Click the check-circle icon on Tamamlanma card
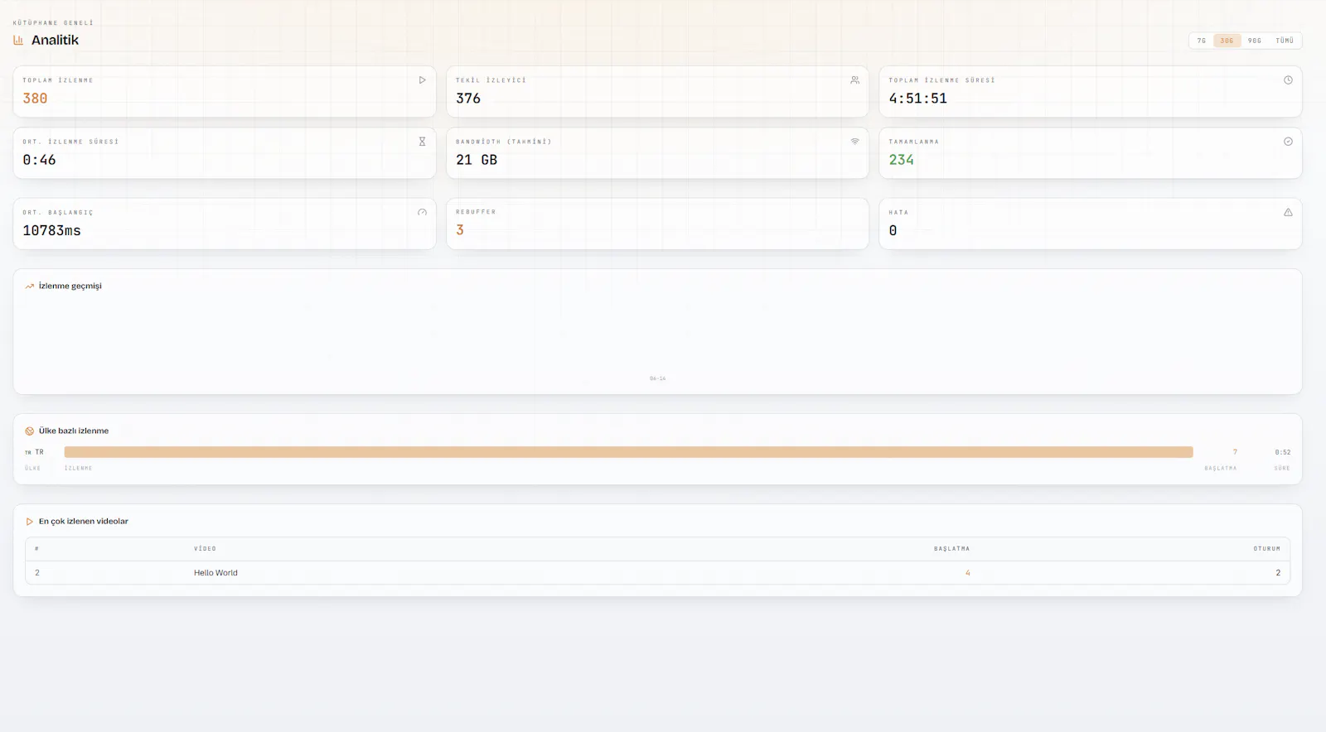Screen dimensions: 1326x732 1288,142
